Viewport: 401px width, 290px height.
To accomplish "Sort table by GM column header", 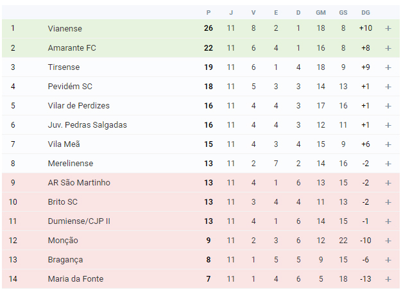I will (x=321, y=13).
